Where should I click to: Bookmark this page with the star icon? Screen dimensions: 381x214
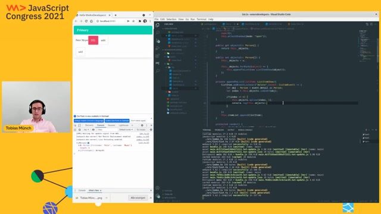133,21
